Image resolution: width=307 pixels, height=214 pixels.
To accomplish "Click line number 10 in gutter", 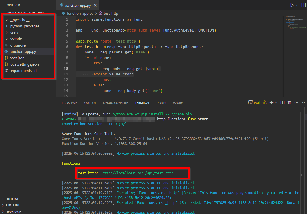I will (66, 69).
